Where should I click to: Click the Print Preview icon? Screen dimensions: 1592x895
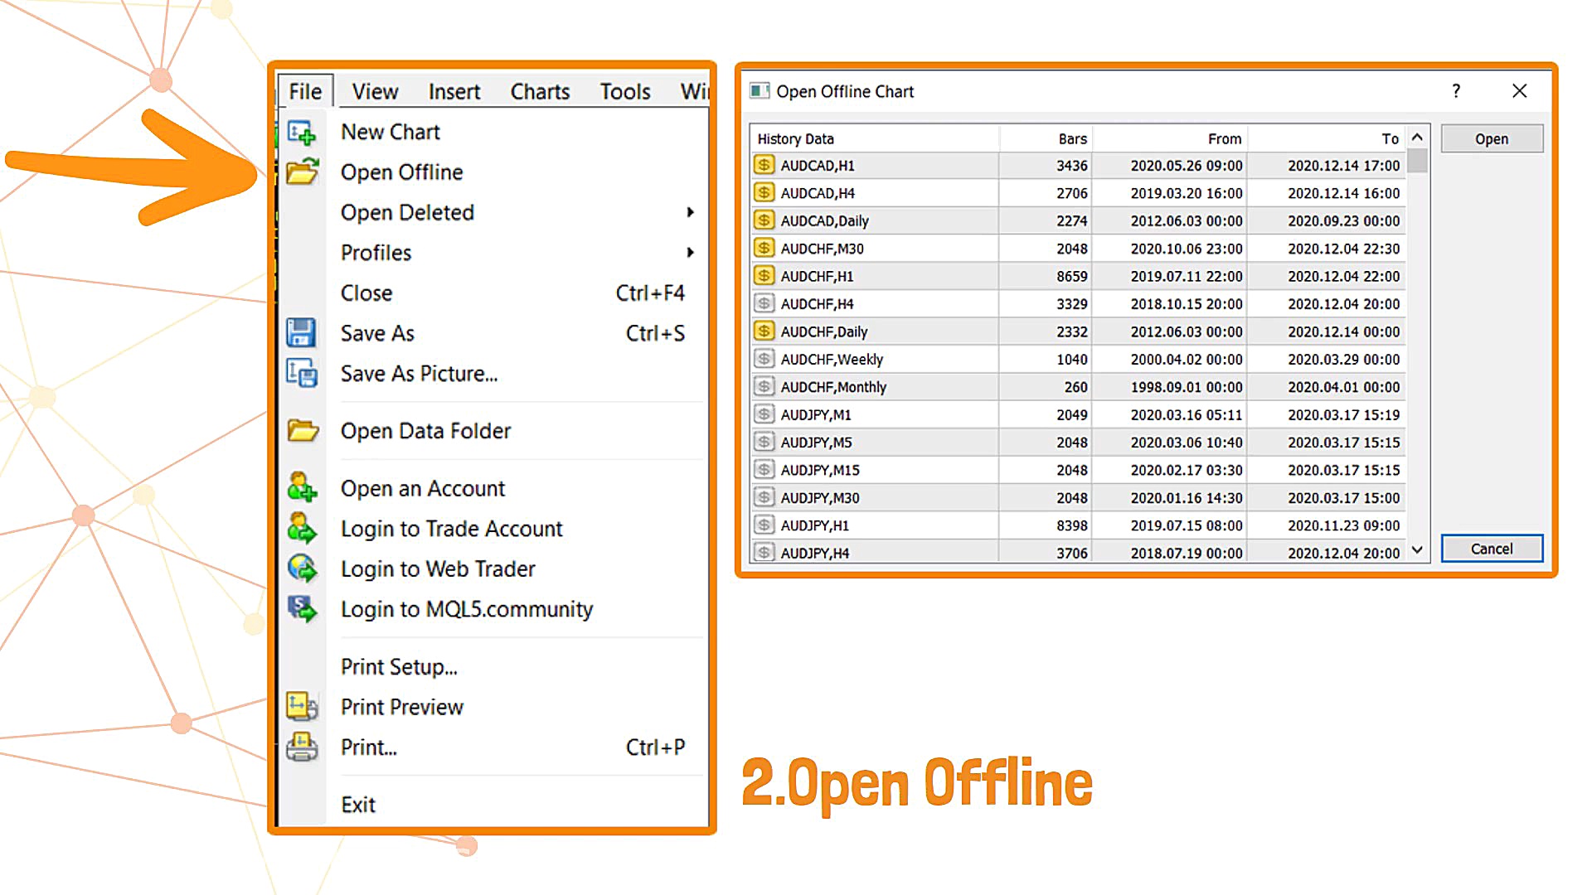click(301, 707)
